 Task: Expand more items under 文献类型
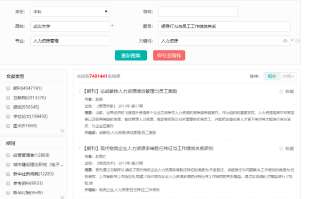click(62, 131)
